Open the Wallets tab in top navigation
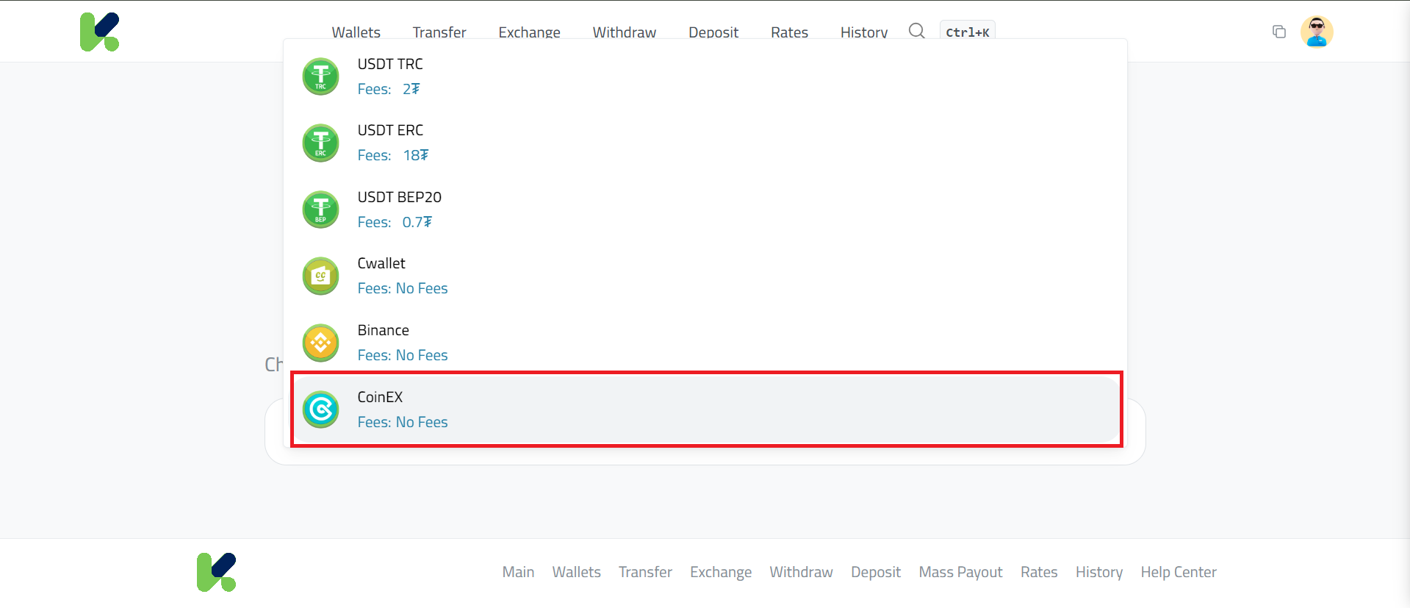The width and height of the screenshot is (1410, 608). click(356, 32)
